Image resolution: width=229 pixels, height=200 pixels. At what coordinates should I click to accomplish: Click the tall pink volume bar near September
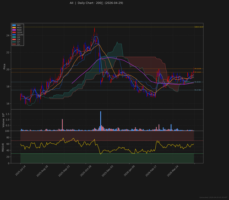click(62, 125)
